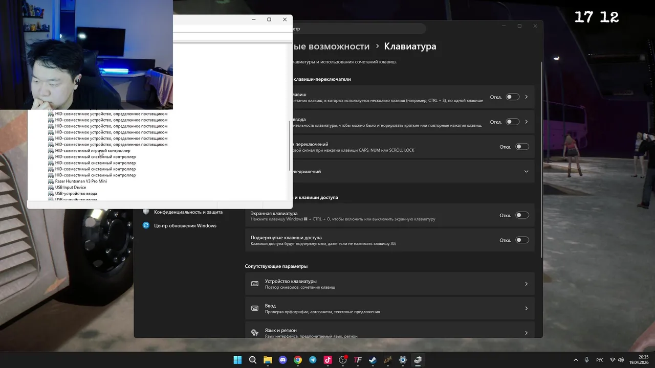Image resolution: width=655 pixels, height=368 pixels.
Task: Select HID-совместимый игровой контроллер row
Action: point(93,151)
